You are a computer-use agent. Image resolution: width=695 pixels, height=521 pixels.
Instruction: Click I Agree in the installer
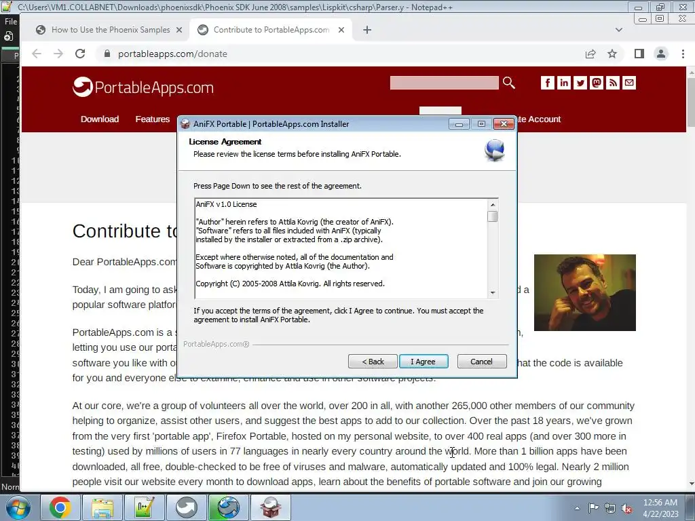point(424,362)
